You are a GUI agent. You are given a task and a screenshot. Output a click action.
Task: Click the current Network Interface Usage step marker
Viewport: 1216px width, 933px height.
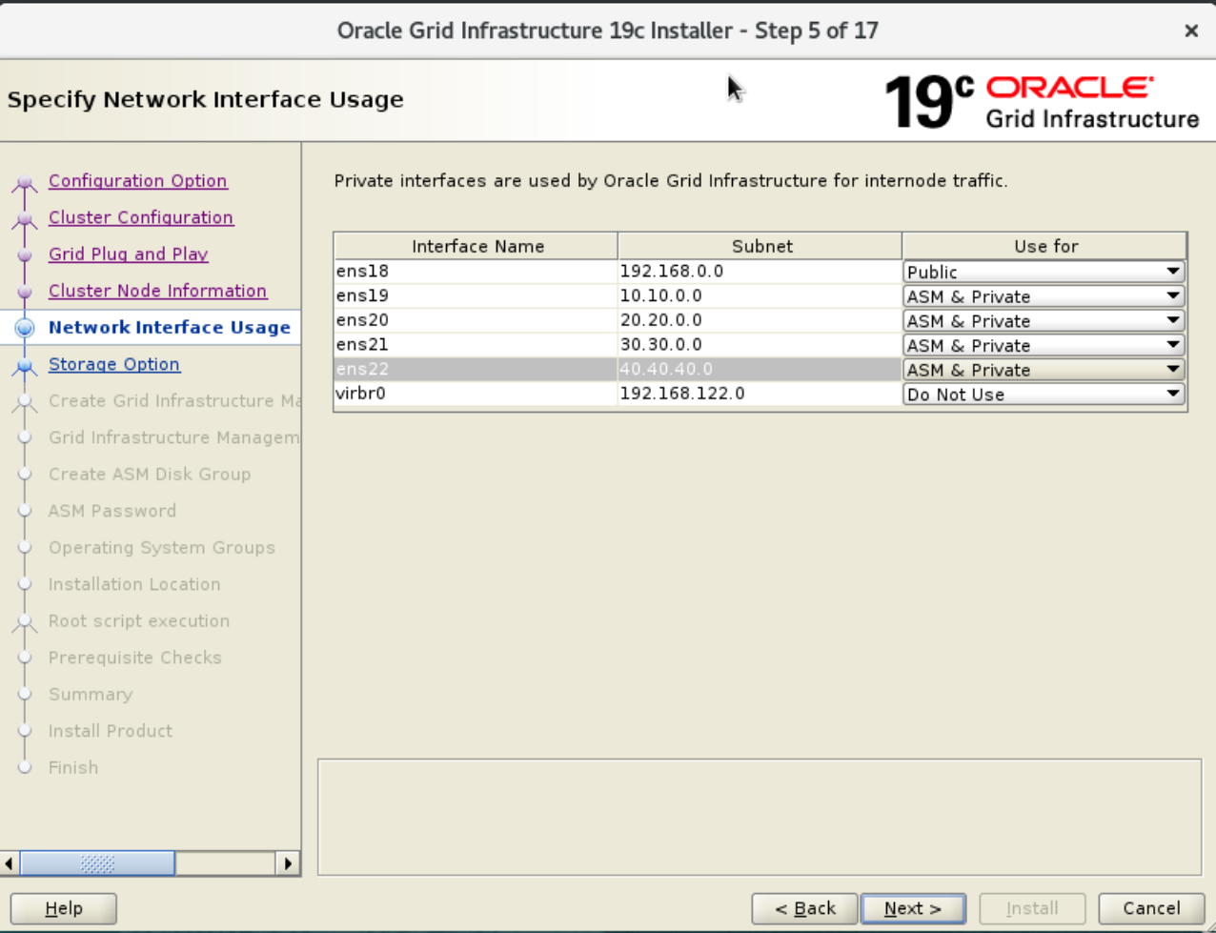tap(25, 328)
